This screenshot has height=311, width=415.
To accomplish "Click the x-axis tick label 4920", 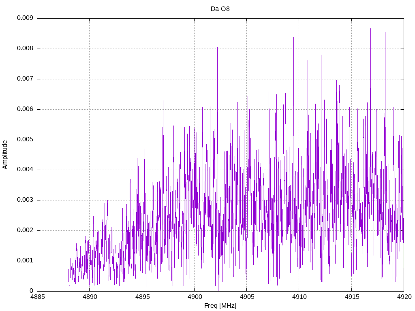I will [x=404, y=297].
